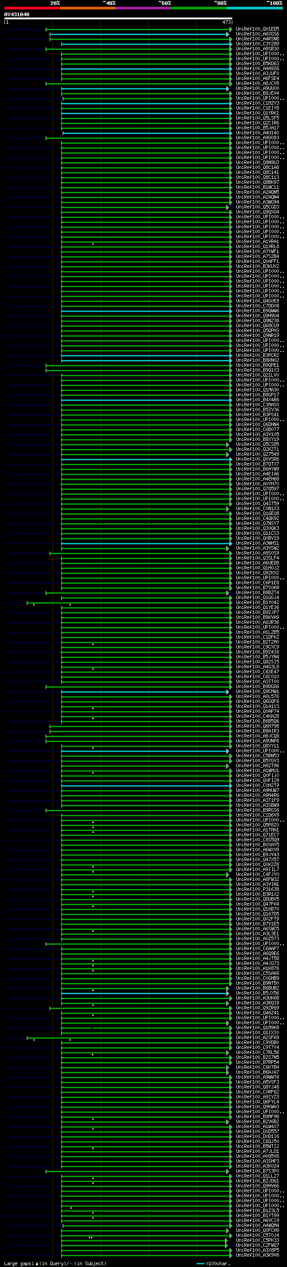Open the UniRef100_B1Y042 label
The height and width of the screenshot is (1267, 287).
257,603
